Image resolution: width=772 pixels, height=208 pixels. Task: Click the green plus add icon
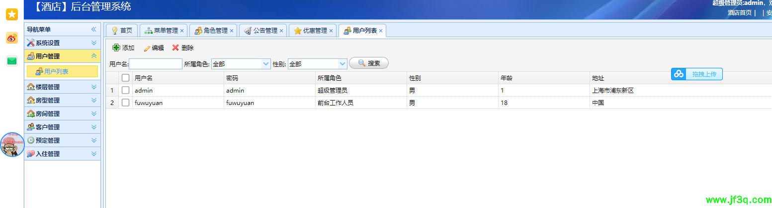(116, 48)
